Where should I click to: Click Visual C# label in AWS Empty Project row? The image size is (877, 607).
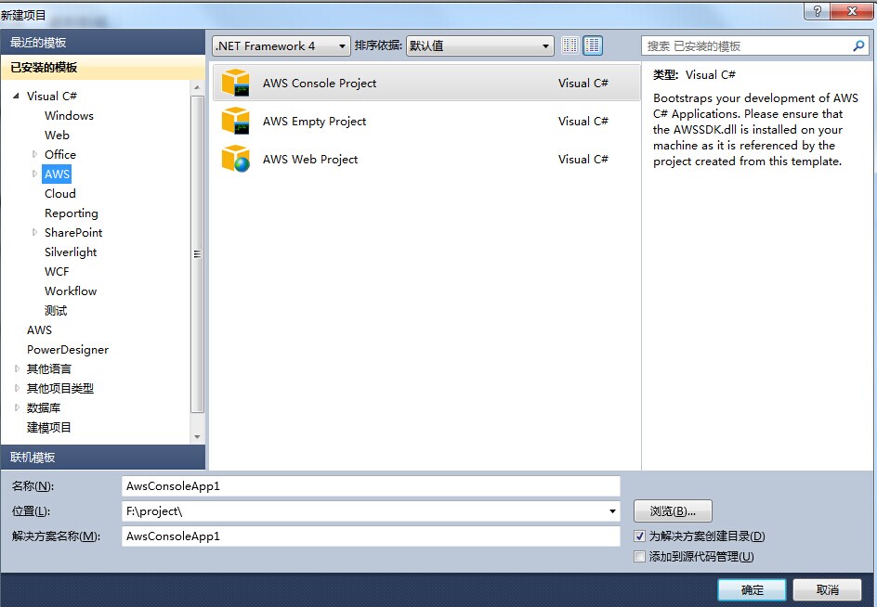tap(582, 121)
